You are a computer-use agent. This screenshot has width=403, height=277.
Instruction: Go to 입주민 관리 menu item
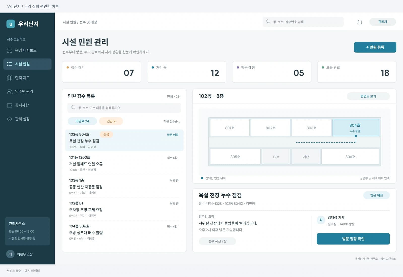pos(27,91)
